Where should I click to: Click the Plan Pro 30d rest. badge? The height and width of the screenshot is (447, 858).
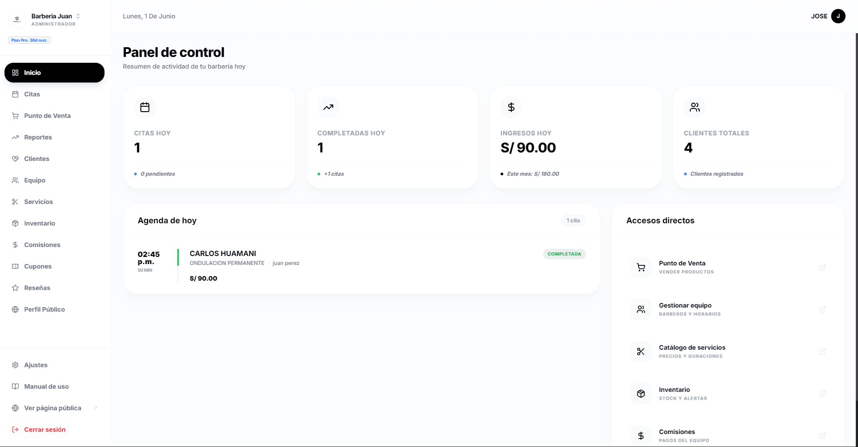click(29, 40)
